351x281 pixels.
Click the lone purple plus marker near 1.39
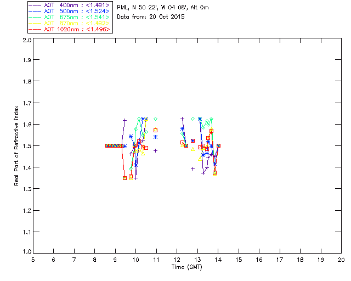click(x=193, y=168)
